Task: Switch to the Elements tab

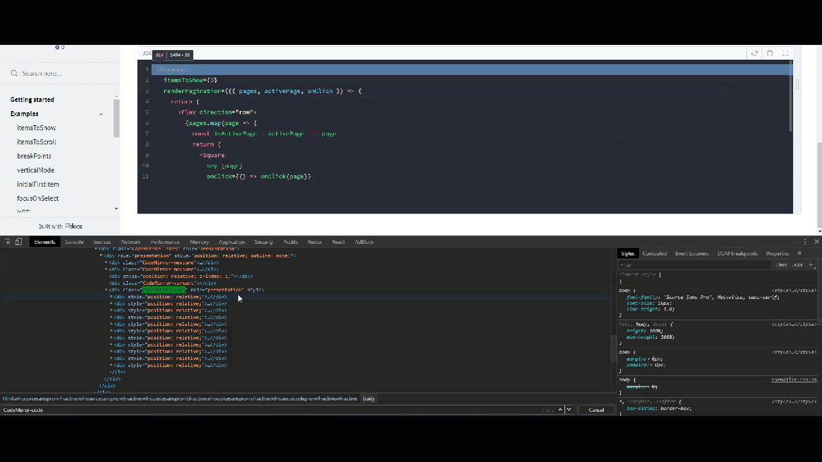Action: [44, 242]
